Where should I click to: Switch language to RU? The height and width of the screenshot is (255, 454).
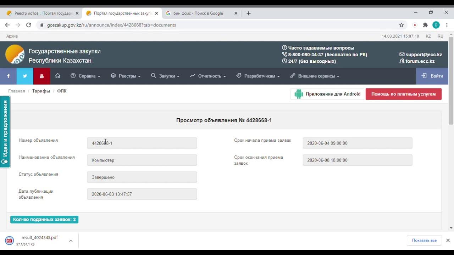(440, 36)
